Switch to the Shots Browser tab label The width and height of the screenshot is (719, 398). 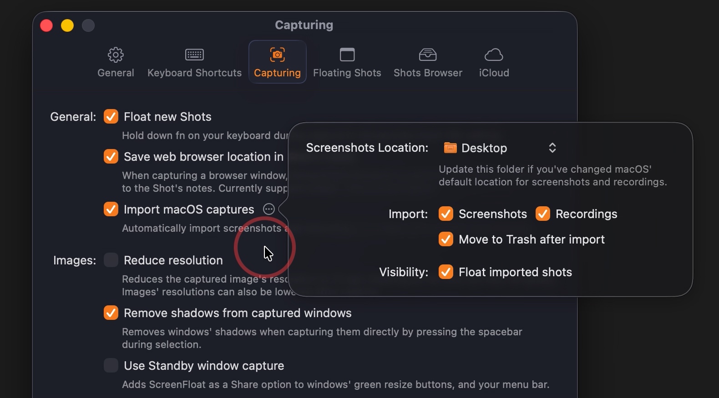(428, 73)
